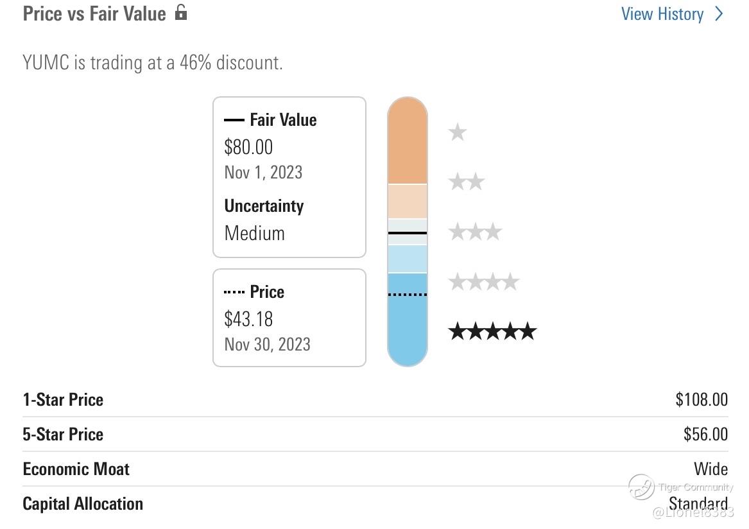Click the three-star rating icon
The width and height of the screenshot is (749, 529).
475,232
